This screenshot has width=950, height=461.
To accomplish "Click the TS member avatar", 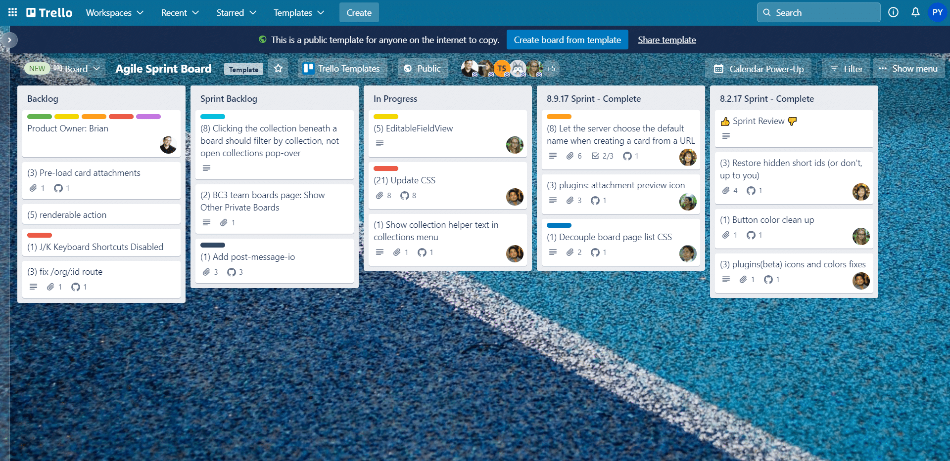I will click(502, 69).
